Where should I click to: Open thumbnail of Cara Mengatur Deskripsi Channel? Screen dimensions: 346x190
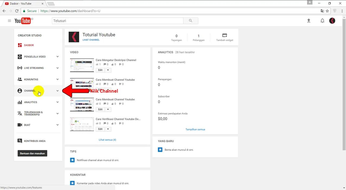click(x=82, y=65)
